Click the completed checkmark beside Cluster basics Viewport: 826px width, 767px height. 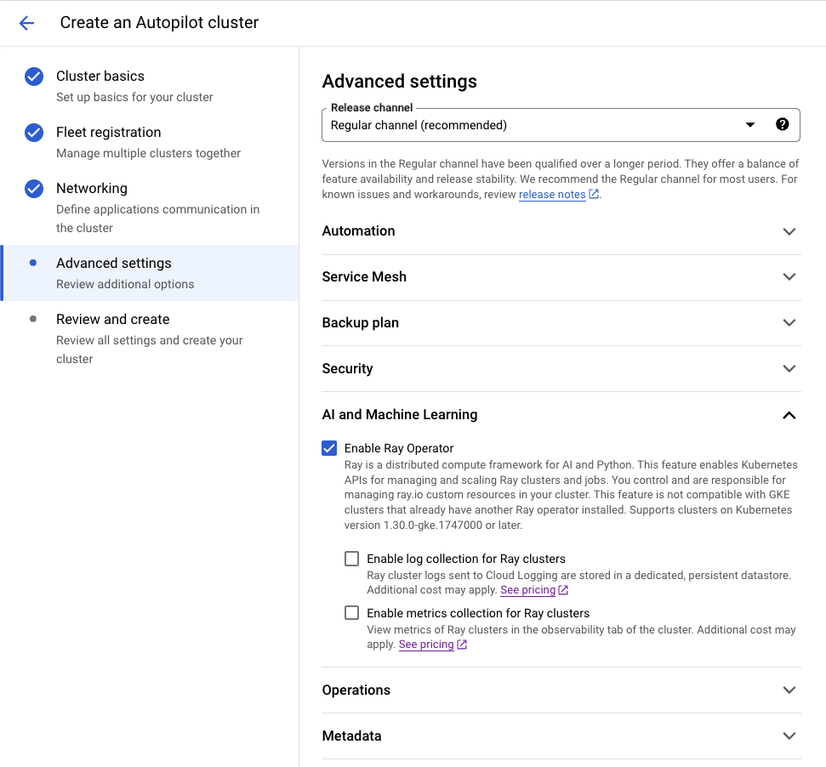[33, 77]
